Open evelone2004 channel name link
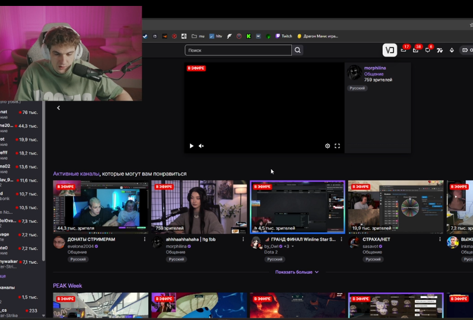Viewport: 473px width, 320px height. pos(81,246)
